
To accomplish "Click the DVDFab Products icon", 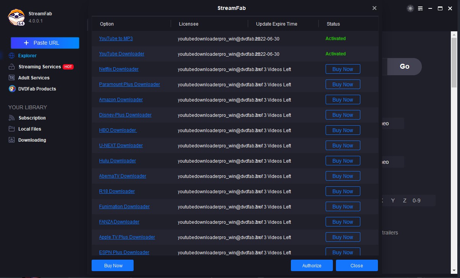I will 11,89.
